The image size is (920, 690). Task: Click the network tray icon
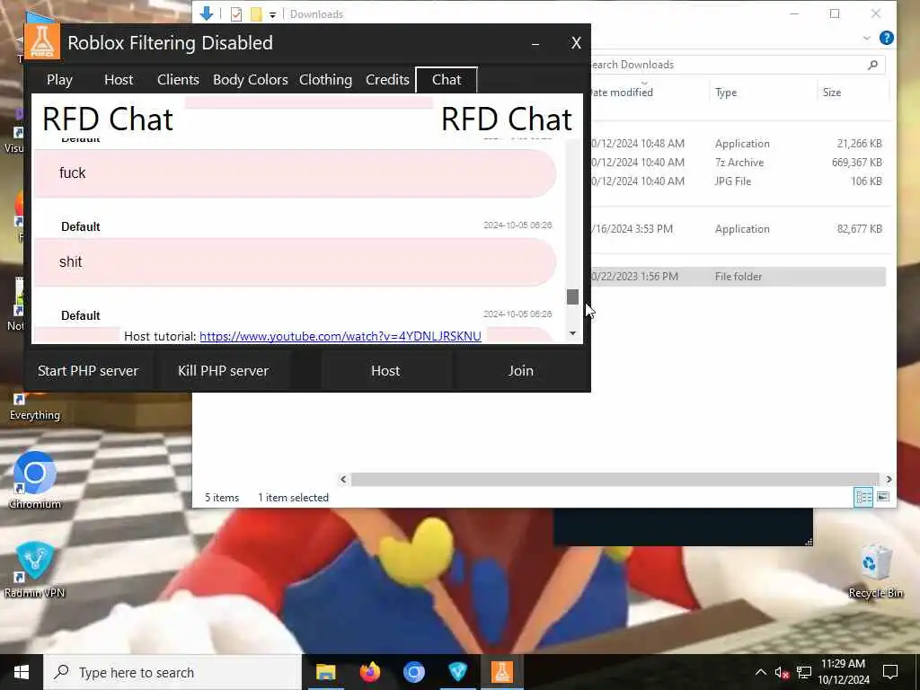[x=804, y=672]
